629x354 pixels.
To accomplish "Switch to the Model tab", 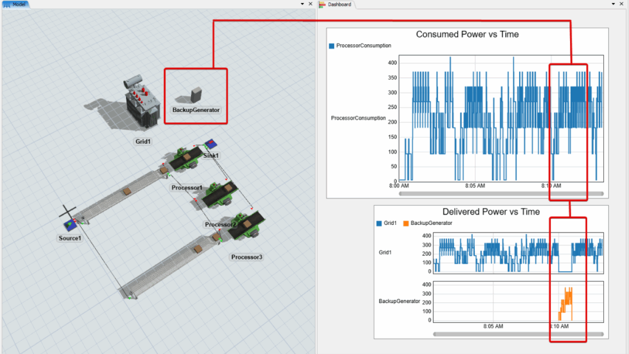I will 18,4.
